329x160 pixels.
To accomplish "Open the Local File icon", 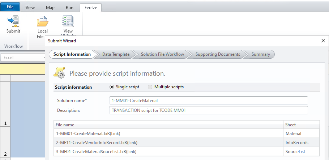I will (42, 22).
